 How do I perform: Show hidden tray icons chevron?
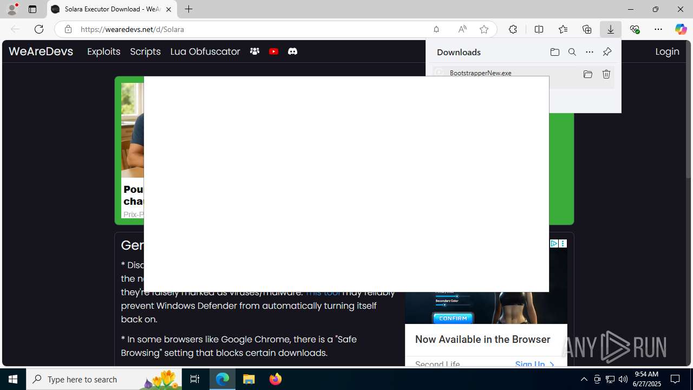tap(584, 379)
